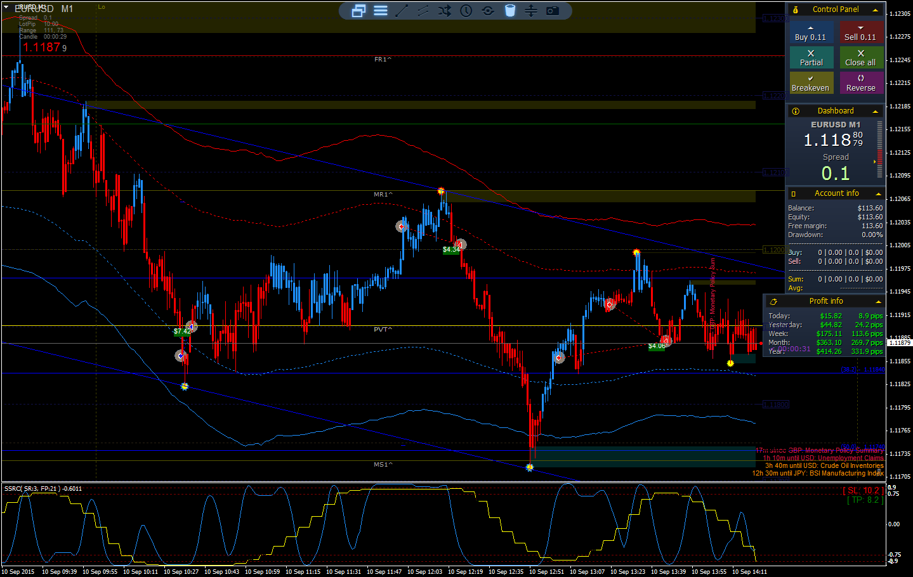This screenshot has height=577, width=913.
Task: Click the volatility meter bar in Dashboard
Action: coord(879,151)
